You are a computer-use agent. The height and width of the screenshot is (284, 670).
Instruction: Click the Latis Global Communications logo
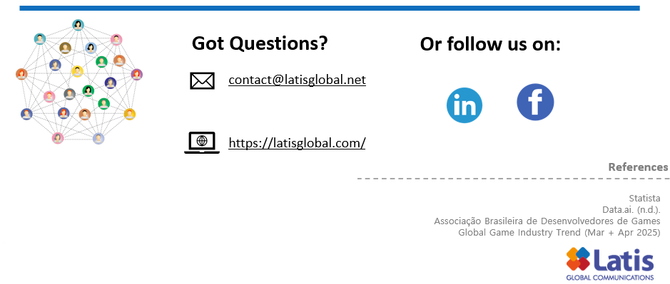click(610, 264)
